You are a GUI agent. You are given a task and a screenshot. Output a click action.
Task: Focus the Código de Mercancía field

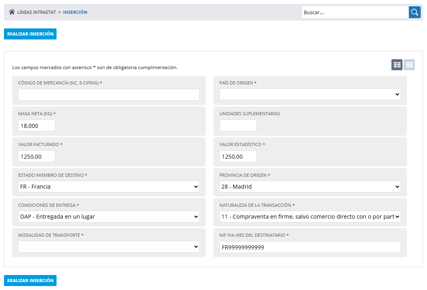(x=109, y=95)
